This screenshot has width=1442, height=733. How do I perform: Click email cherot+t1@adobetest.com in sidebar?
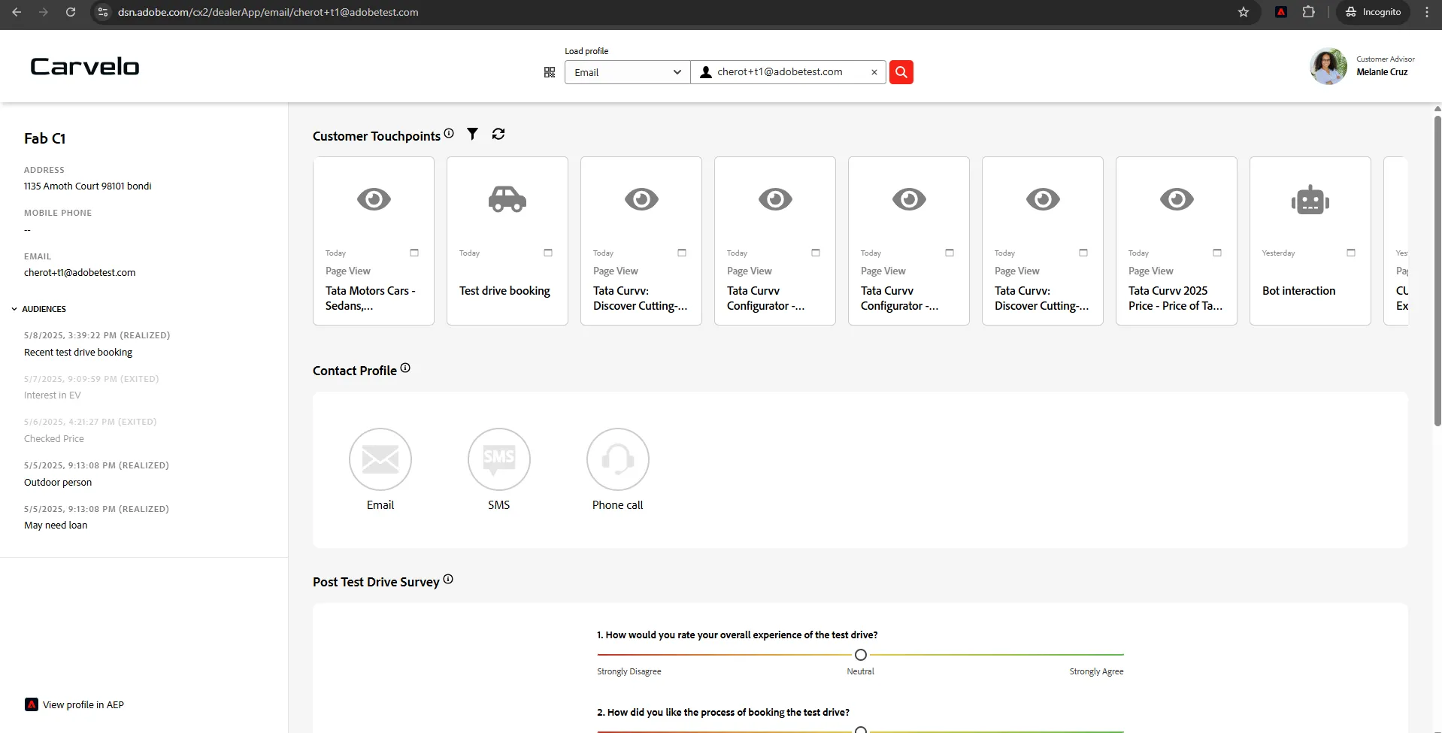80,273
